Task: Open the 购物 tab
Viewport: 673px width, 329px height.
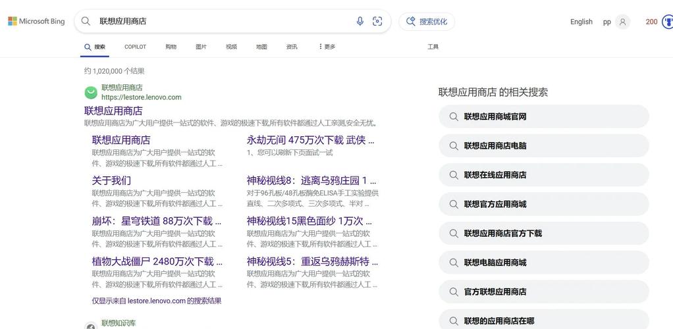Action: (171, 47)
